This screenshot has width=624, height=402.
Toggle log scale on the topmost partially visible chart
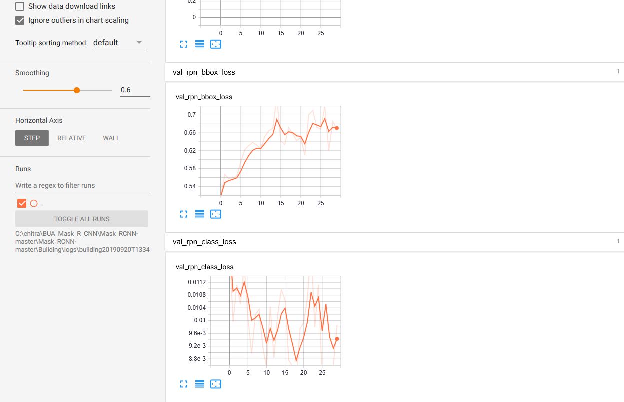tap(200, 44)
